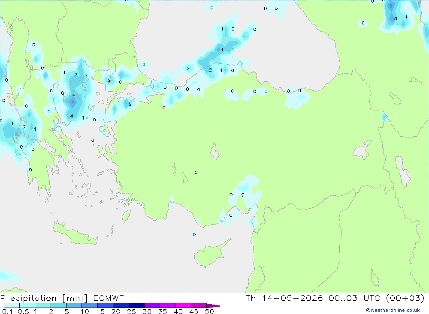This screenshot has height=314, width=429.
Task: Click the legend label '45'
Action: [194, 311]
